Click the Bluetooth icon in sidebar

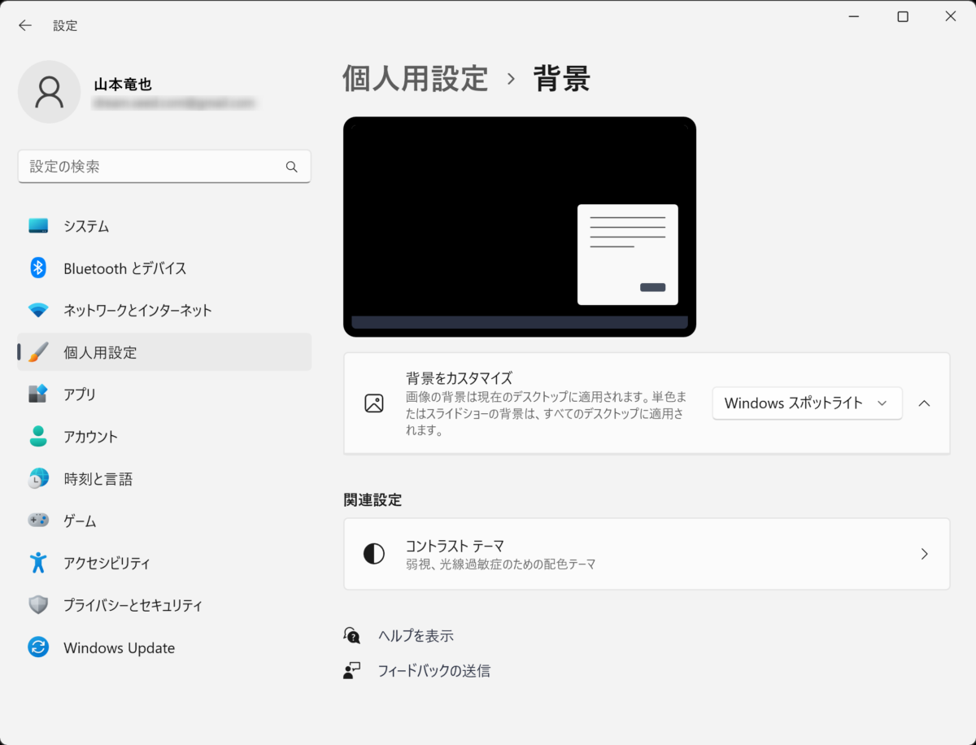38,268
